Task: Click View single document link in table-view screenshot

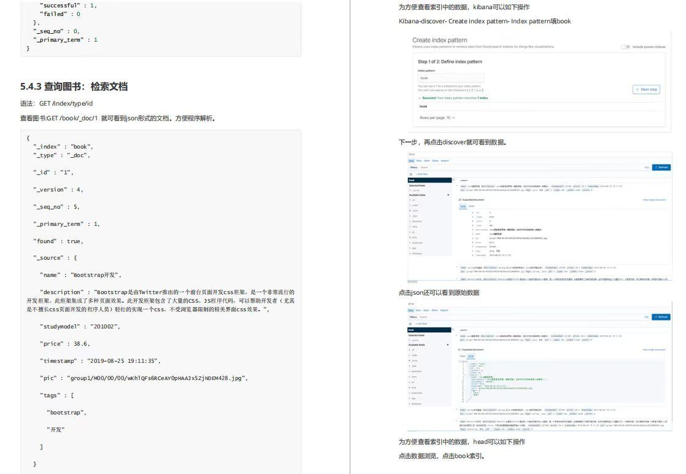Action: [654, 200]
